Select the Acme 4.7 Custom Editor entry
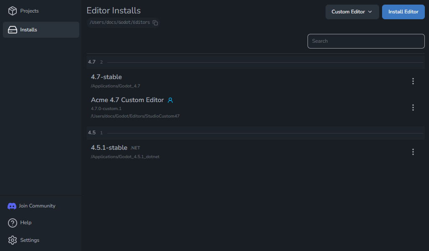 [256, 108]
